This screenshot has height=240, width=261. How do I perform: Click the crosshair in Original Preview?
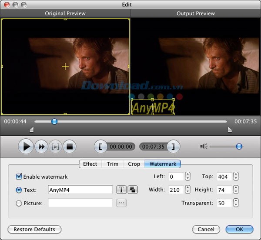tap(65, 67)
